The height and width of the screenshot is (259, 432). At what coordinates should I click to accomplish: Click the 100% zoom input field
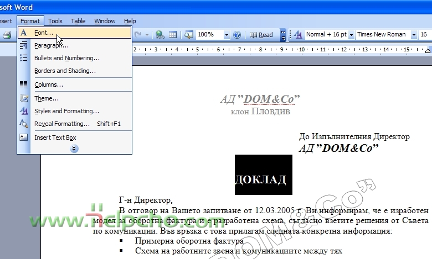click(x=210, y=35)
